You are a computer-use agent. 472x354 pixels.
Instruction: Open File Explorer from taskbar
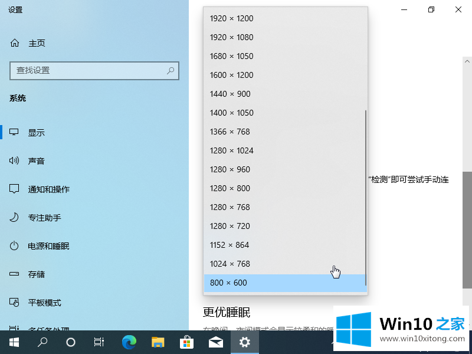158,342
